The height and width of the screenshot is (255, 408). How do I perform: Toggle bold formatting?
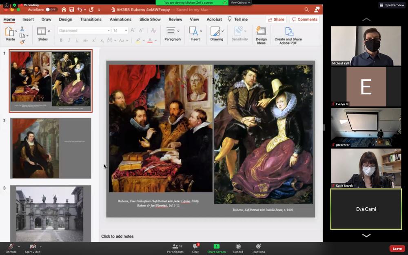pyautogui.click(x=61, y=40)
